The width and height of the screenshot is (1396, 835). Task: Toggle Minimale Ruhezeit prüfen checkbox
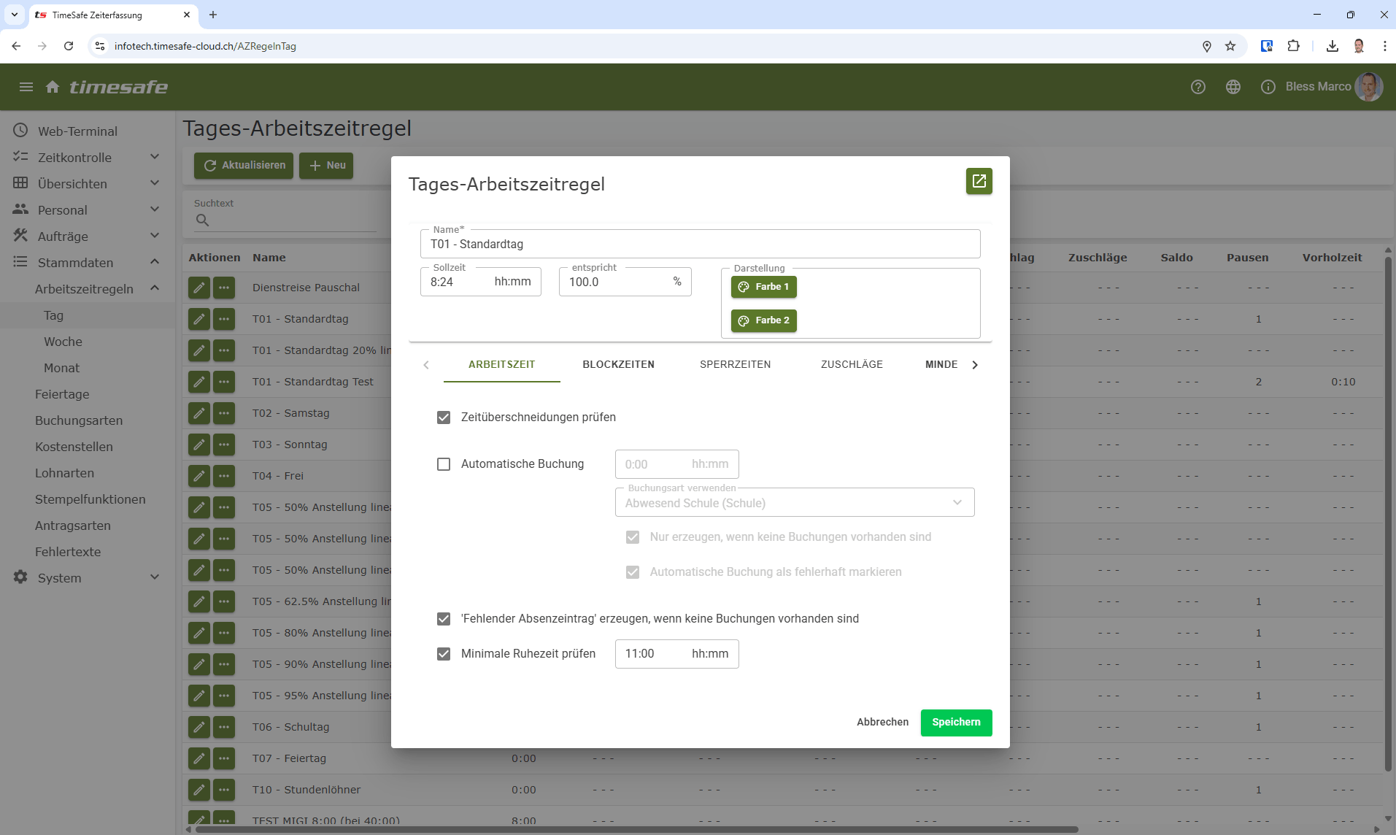[x=444, y=654]
